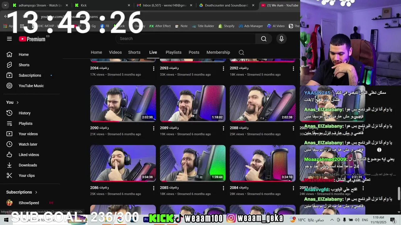Switch to channel Playlists tab
Screen dimensions: 401x225
[174, 52]
